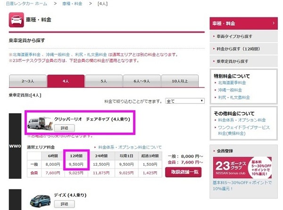
Task: Click the クリッパーリオ チェアキャブ (4人乗り) title
Action: click(92, 119)
